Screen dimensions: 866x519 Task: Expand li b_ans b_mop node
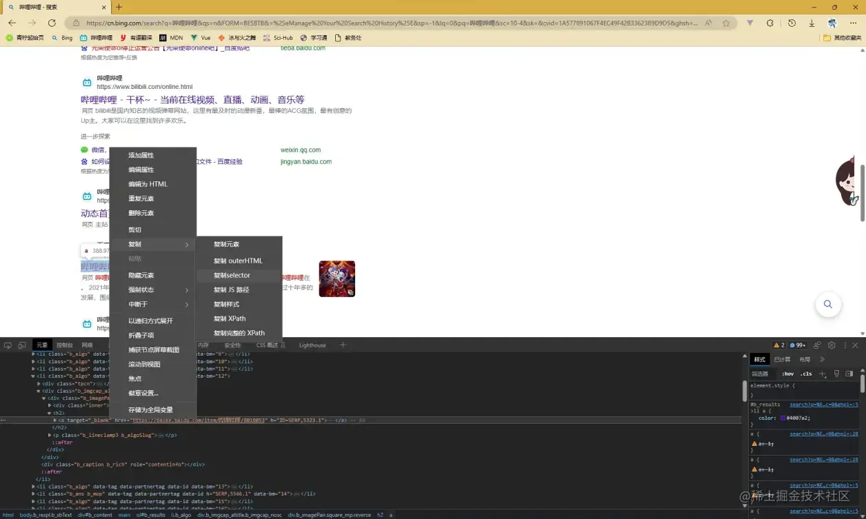(34, 493)
